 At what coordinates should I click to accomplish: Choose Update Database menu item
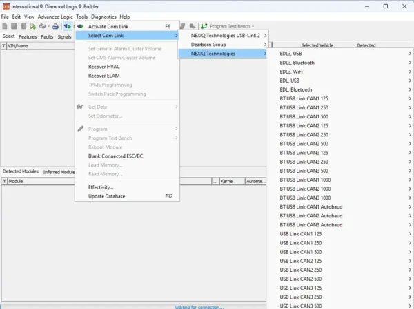(127, 196)
